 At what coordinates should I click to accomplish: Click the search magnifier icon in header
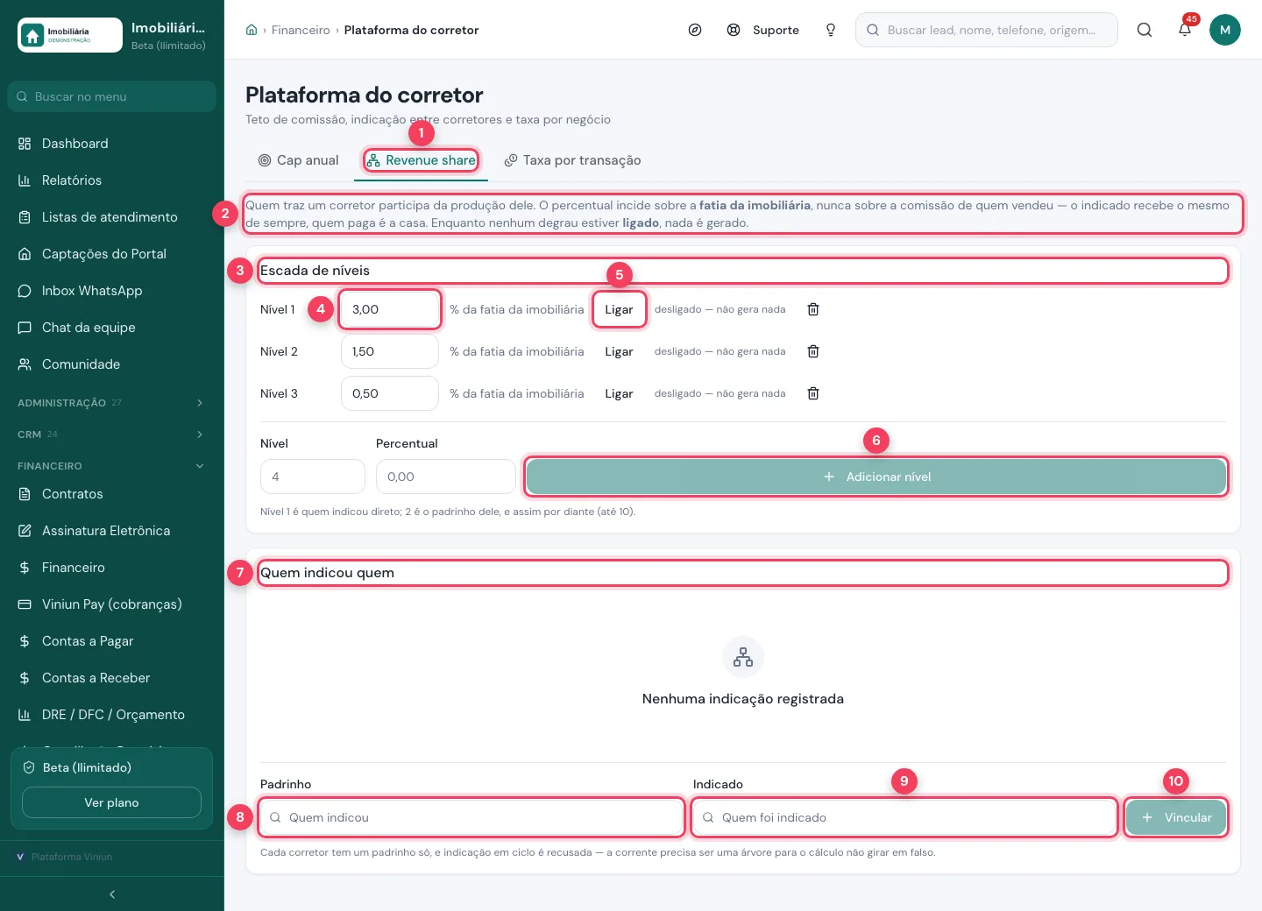pyautogui.click(x=1145, y=30)
